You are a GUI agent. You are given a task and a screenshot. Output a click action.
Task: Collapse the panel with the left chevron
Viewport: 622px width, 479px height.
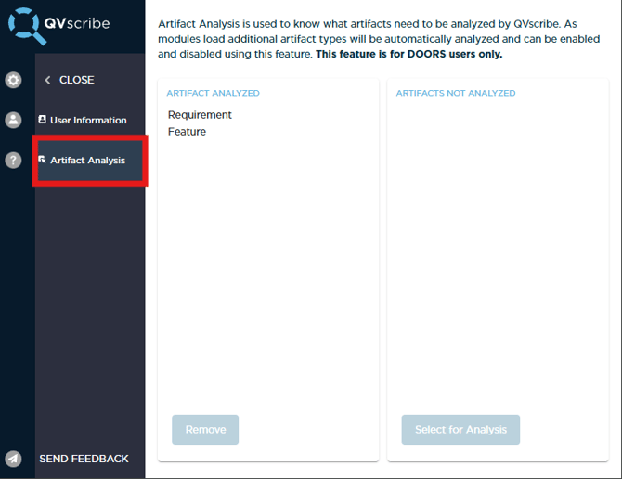[x=47, y=80]
